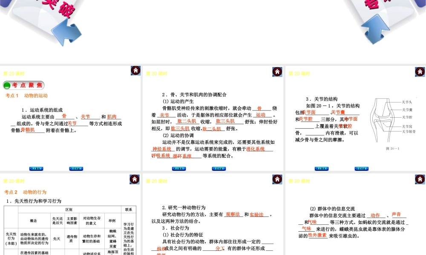Click the blue arrow on the top-left cut-off slide
The width and height of the screenshot is (426, 255).
pyautogui.click(x=66, y=33)
